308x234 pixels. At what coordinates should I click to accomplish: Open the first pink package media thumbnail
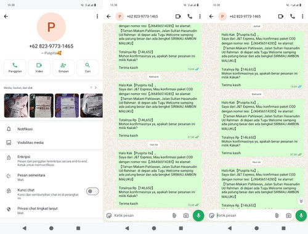coord(16,106)
